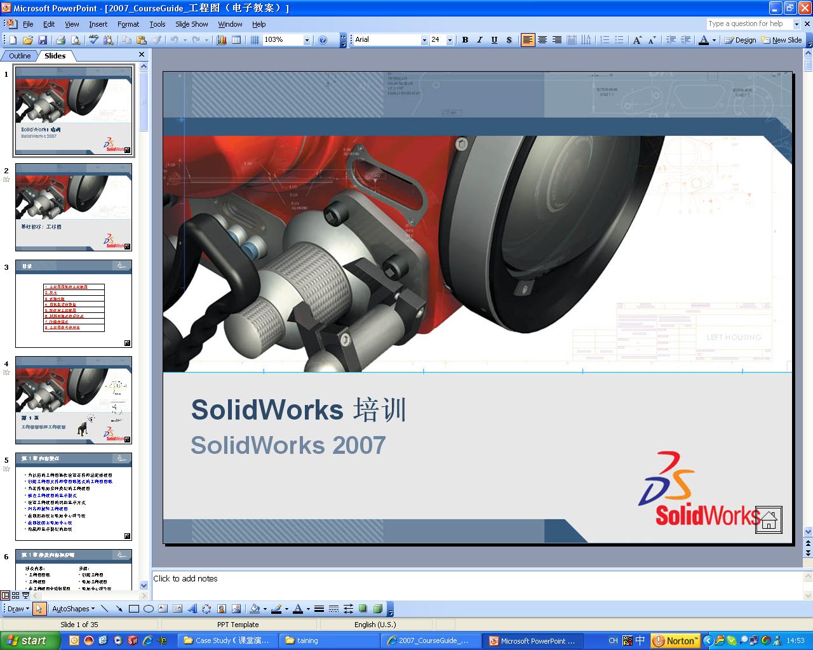Image resolution: width=813 pixels, height=650 pixels.
Task: Run the spelling check
Action: (93, 40)
